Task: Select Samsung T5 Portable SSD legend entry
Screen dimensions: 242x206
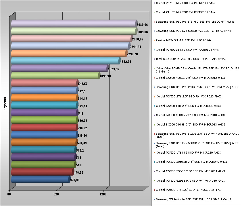Action: click(193, 199)
